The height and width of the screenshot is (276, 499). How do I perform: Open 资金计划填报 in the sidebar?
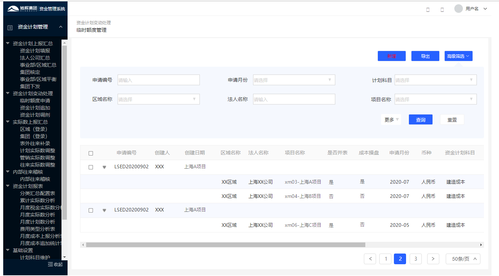(x=35, y=51)
